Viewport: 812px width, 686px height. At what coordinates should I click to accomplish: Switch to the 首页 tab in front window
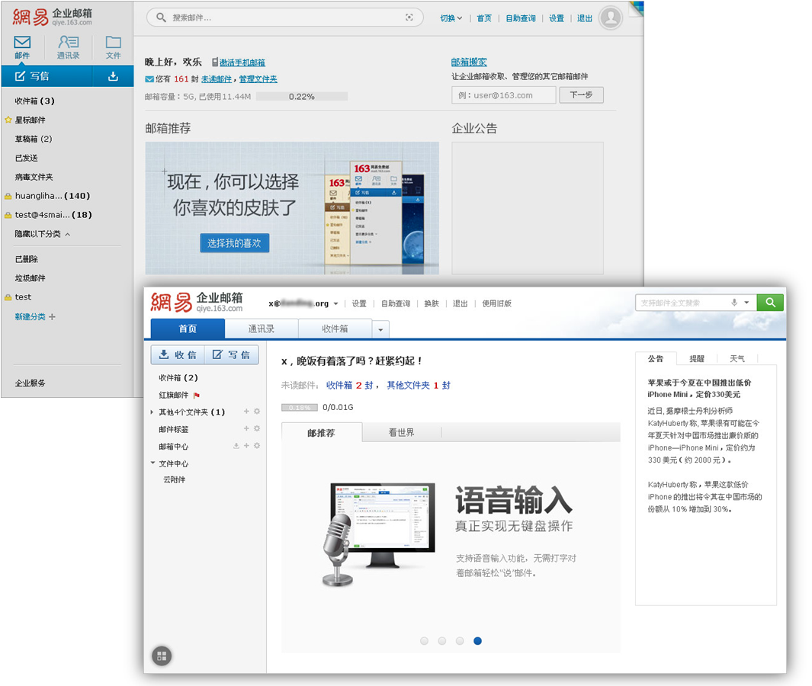click(188, 329)
